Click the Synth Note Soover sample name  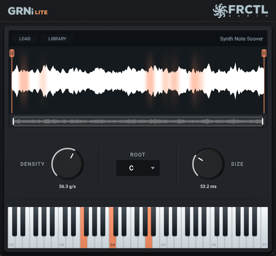[x=241, y=39]
